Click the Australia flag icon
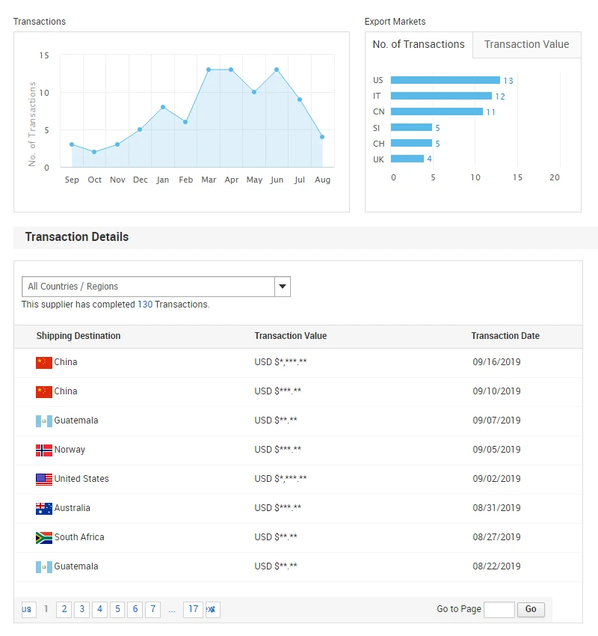This screenshot has height=636, width=598. pyautogui.click(x=43, y=508)
